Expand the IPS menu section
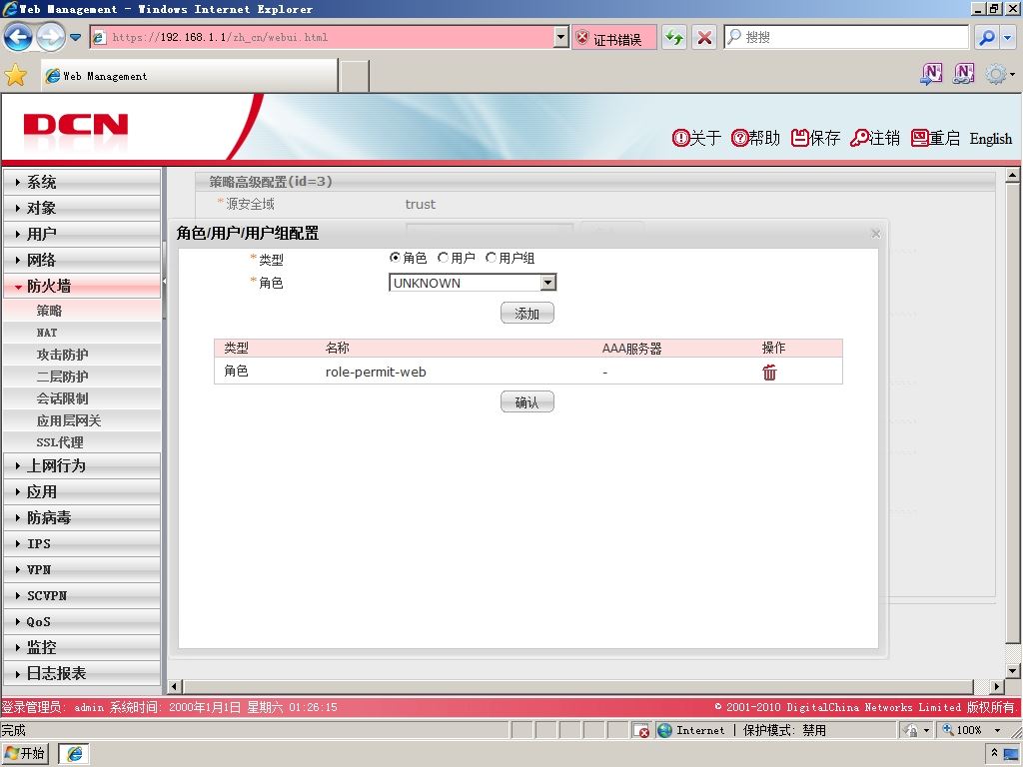The width and height of the screenshot is (1023, 767). pos(82,543)
